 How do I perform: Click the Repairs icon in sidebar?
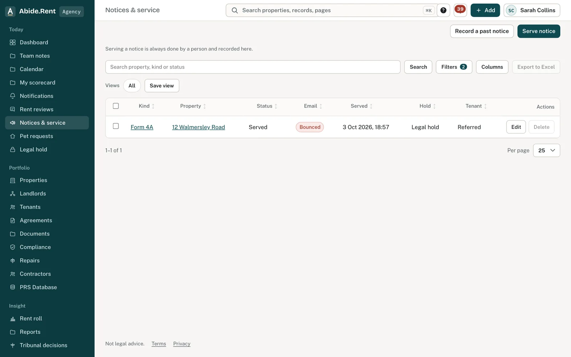pos(12,261)
